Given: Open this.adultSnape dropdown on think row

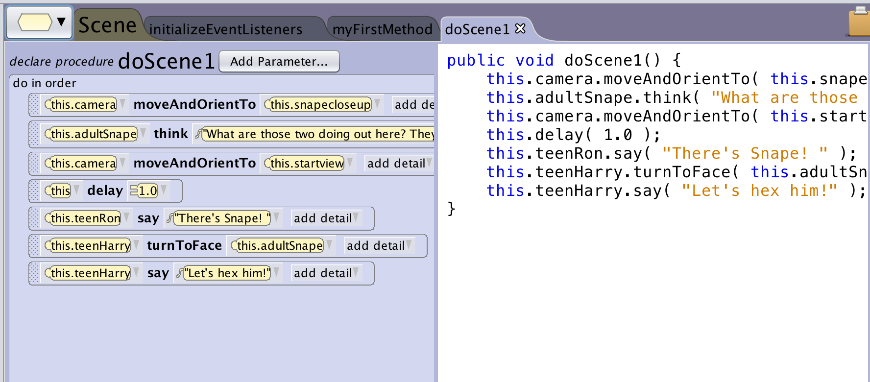Looking at the screenshot, I should point(143,134).
